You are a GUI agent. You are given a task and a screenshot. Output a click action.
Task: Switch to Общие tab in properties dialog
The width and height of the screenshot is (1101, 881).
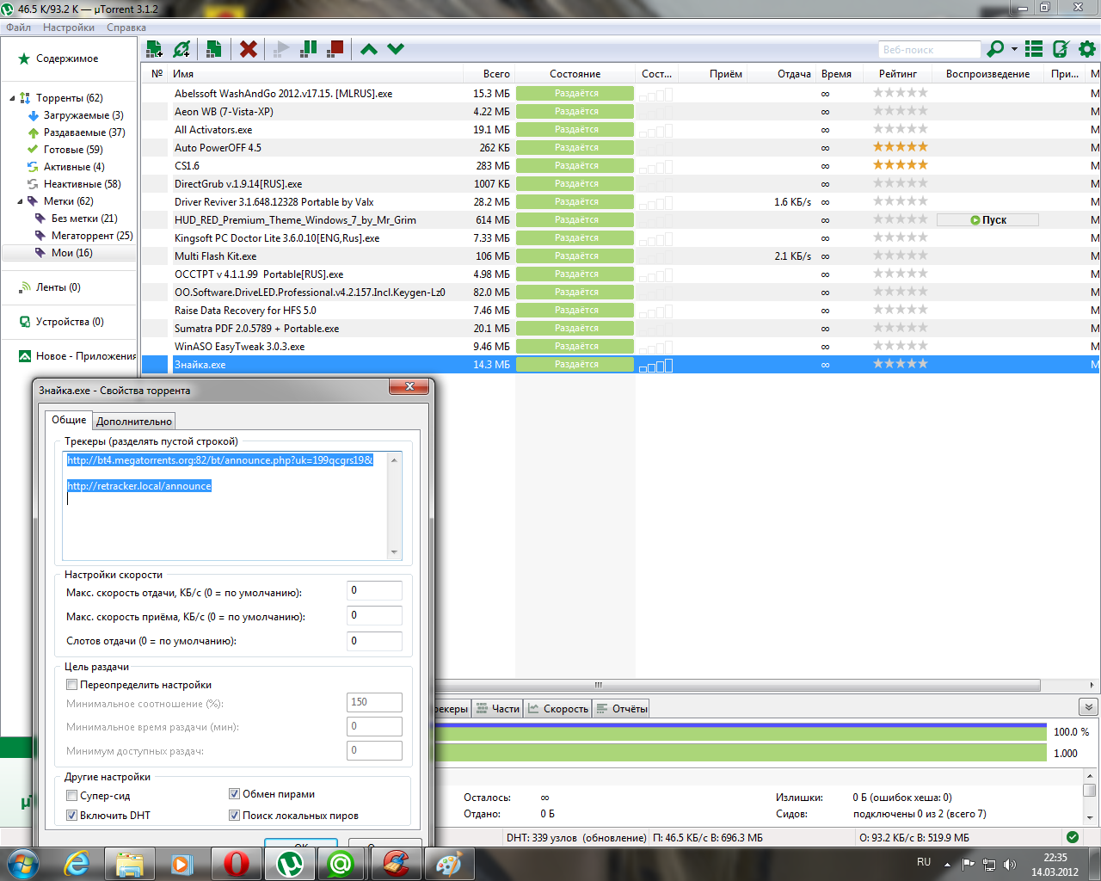coord(69,420)
